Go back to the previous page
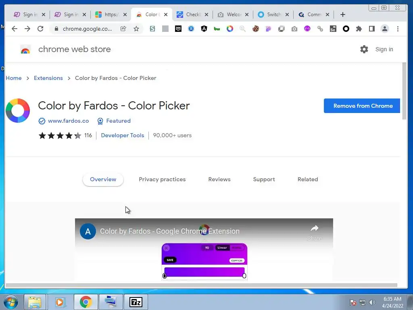The height and width of the screenshot is (310, 413). [15, 29]
